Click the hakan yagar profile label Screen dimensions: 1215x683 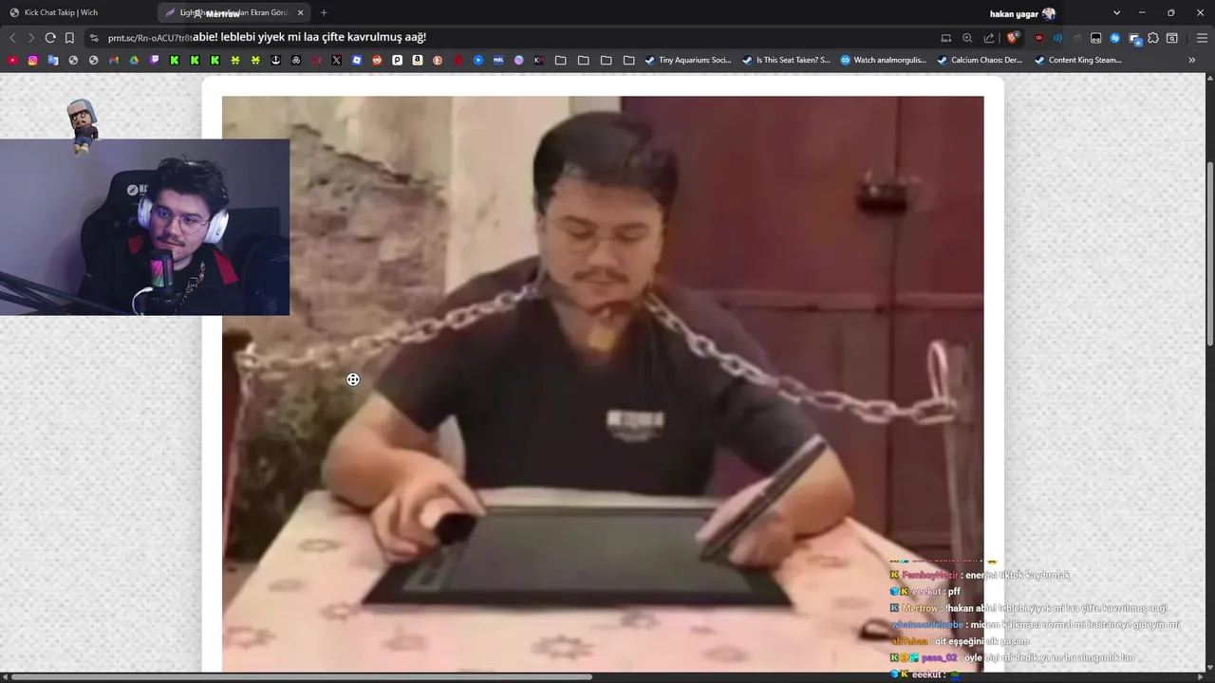(1022, 13)
